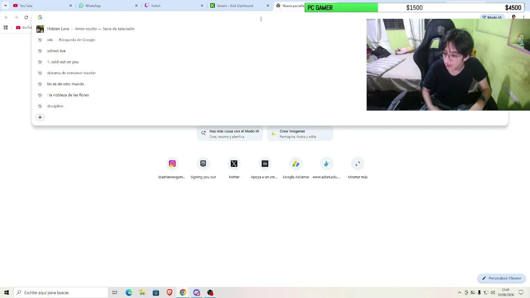This screenshot has height=298, width=530.
Task: Choose the 'school live' search suggestion
Action: 199,51
